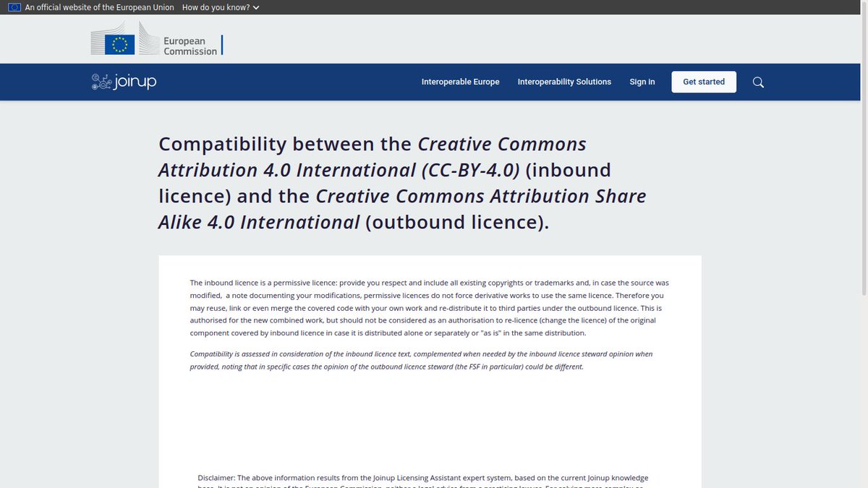Viewport: 868px width, 488px height.
Task: Click the italic compatibility assessment note
Action: (421, 360)
